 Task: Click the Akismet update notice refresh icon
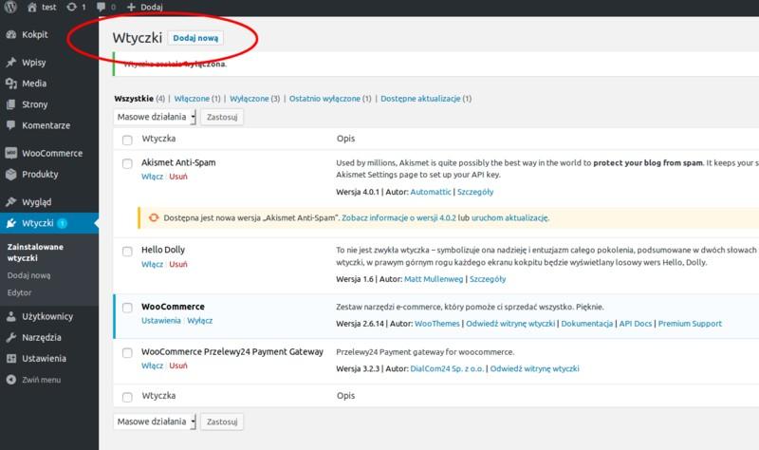(154, 217)
